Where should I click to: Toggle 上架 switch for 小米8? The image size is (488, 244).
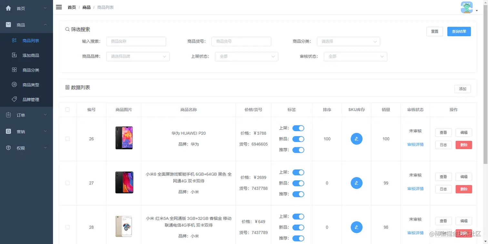298,172
